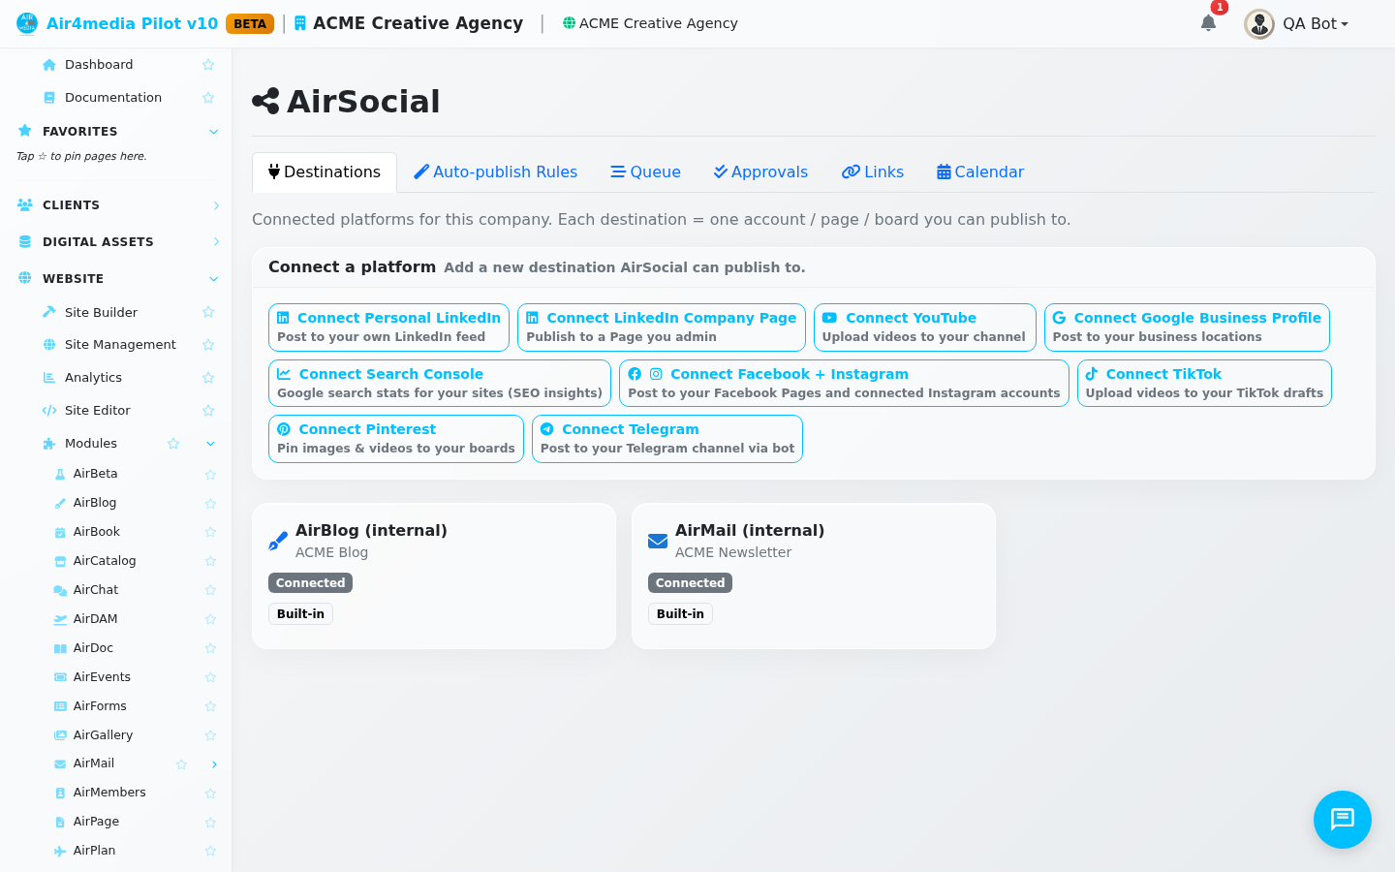The image size is (1395, 872).
Task: Click the AirDAM plane icon
Action: pyautogui.click(x=60, y=620)
